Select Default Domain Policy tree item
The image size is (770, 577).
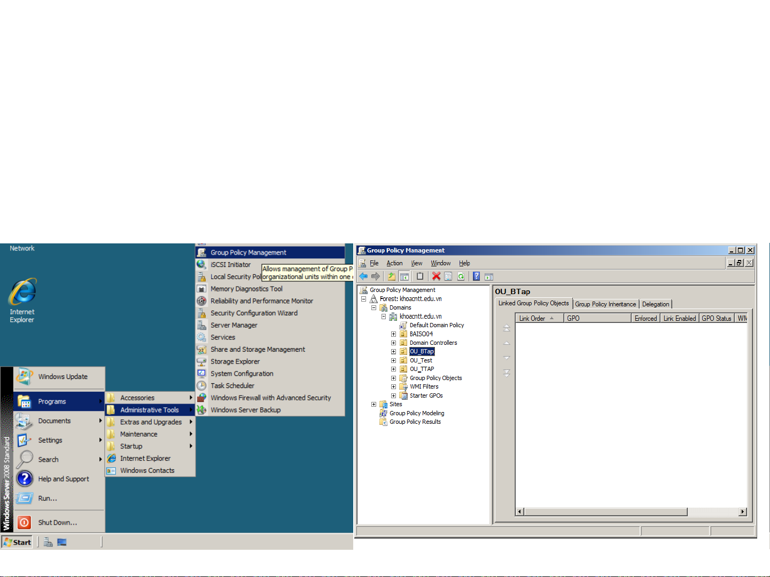click(437, 325)
